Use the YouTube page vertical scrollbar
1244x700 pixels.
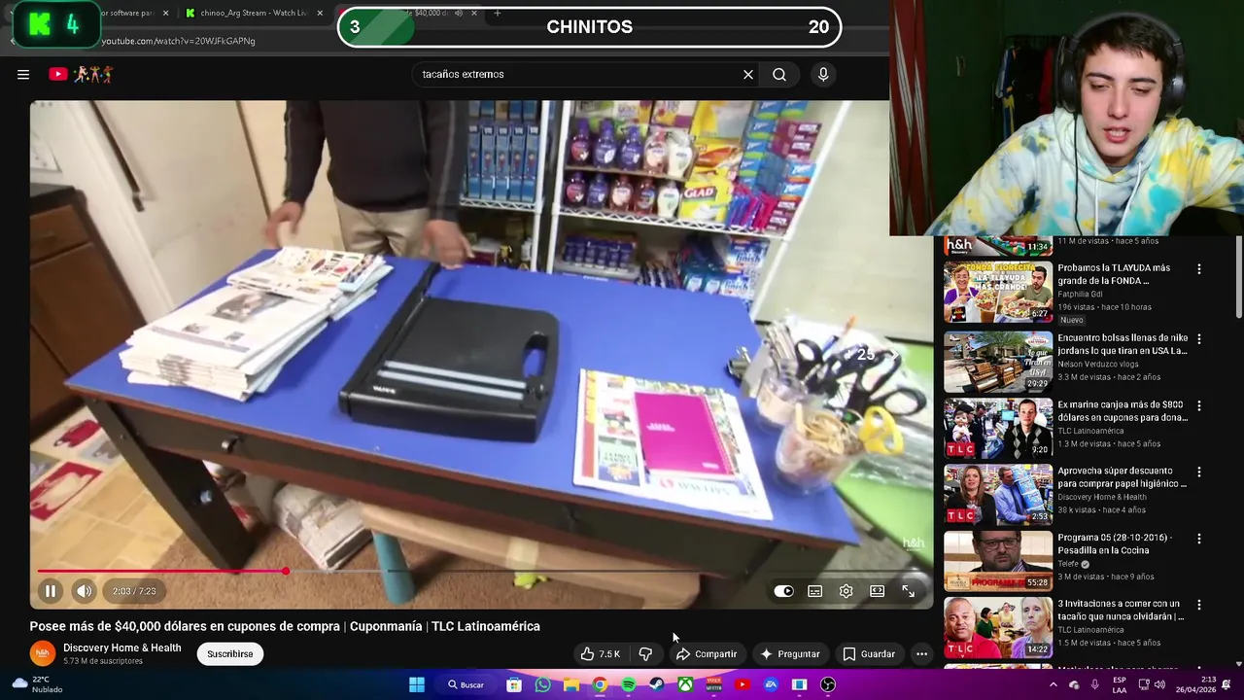(x=1238, y=277)
